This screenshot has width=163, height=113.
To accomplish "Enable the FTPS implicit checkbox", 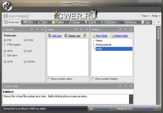I will pos(5,45).
